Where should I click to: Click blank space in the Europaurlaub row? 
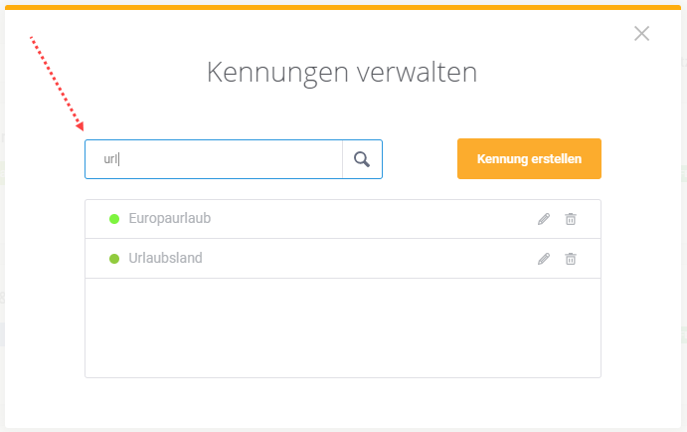coord(373,219)
